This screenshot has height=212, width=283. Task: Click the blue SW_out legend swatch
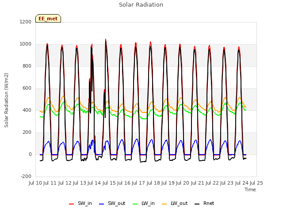(x=102, y=204)
